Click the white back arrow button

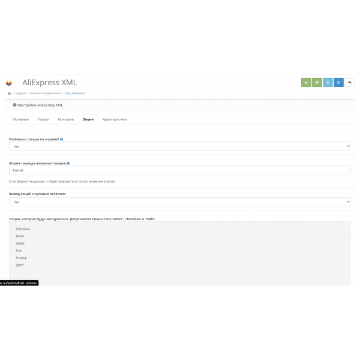coord(350,82)
